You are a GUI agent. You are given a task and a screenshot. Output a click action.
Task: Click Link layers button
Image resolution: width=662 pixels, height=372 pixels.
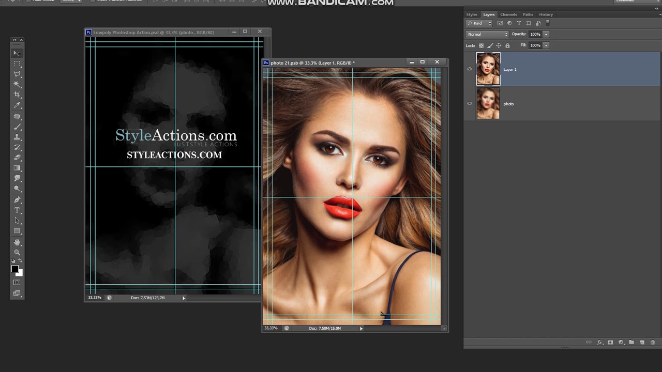(589, 343)
